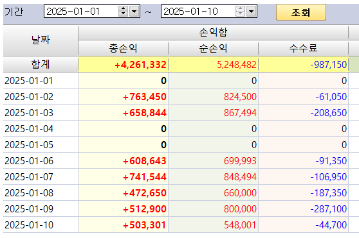Open the start date 2025-01-01 calendar dropdown
359x238 pixels.
pyautogui.click(x=134, y=11)
